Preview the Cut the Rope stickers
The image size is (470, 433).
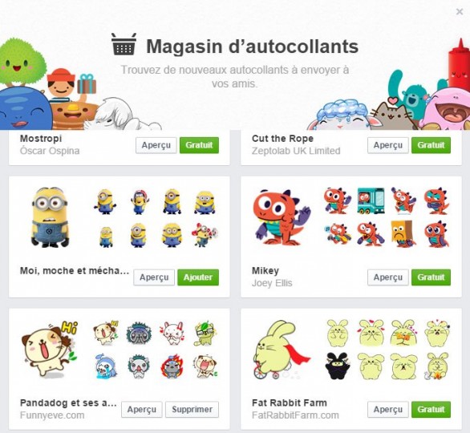pos(388,145)
